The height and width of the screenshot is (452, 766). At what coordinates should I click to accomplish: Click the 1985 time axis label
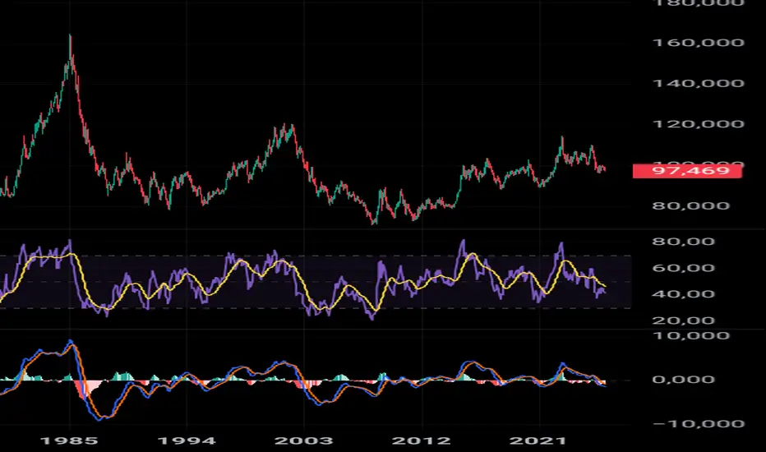tap(69, 440)
